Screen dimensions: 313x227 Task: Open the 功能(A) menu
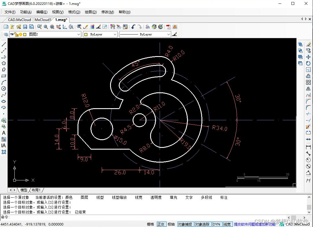coord(26,12)
